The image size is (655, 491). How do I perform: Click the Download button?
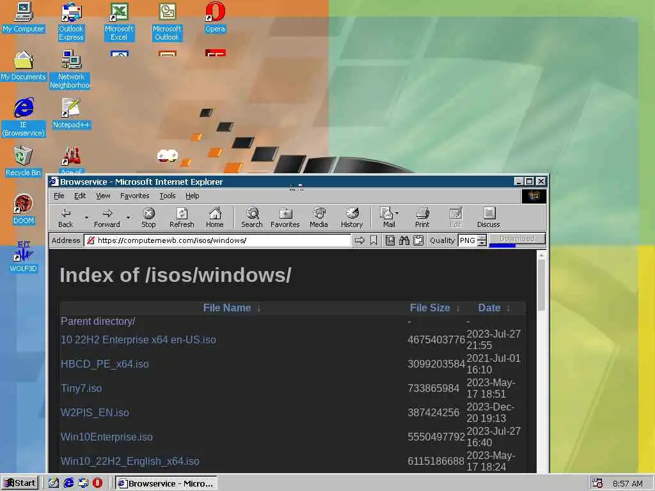pos(517,239)
